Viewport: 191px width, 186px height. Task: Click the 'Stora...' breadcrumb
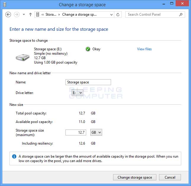(x=51, y=14)
